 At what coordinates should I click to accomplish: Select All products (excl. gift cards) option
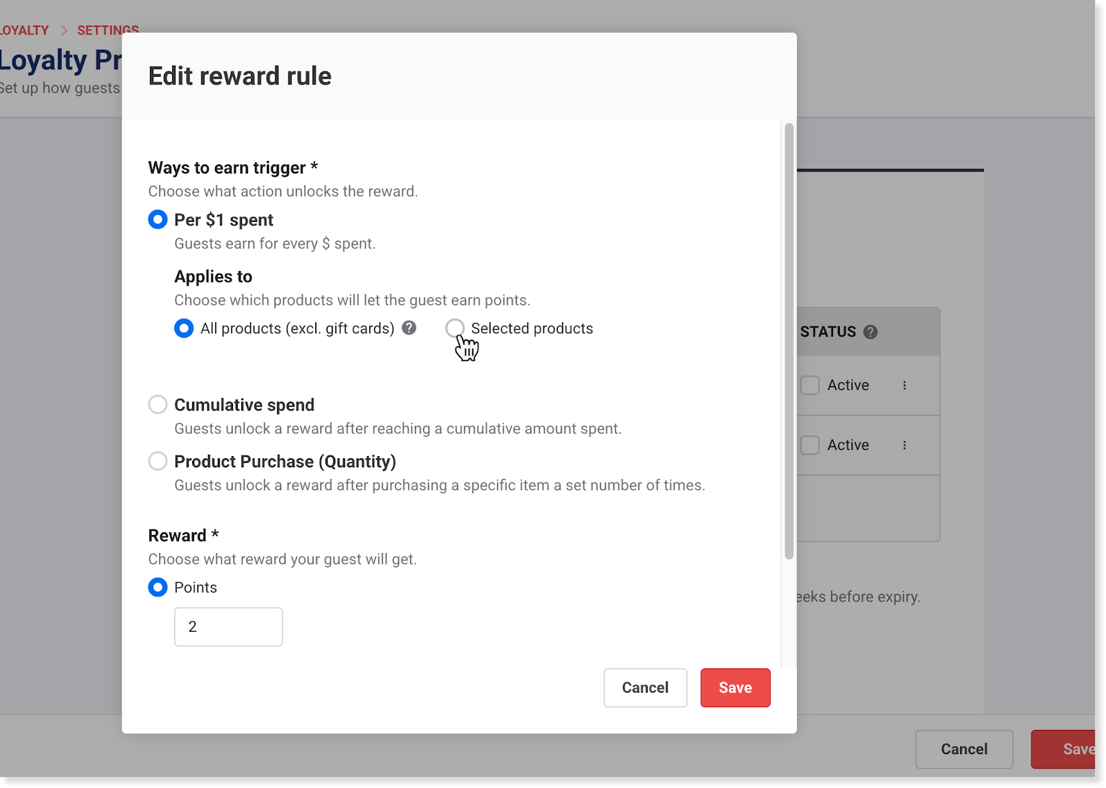pos(184,328)
